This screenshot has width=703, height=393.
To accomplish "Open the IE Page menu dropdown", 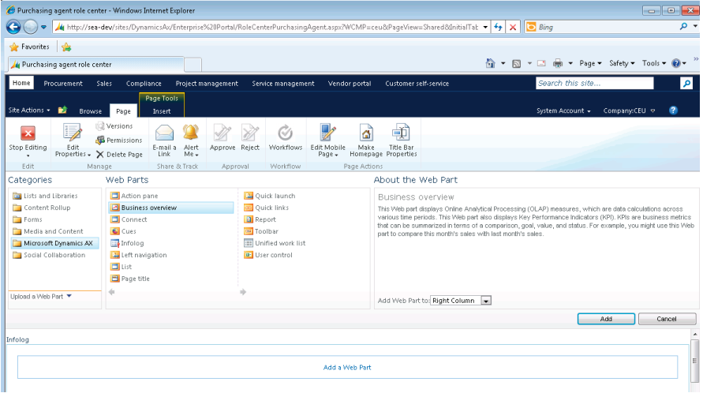I will [x=590, y=63].
